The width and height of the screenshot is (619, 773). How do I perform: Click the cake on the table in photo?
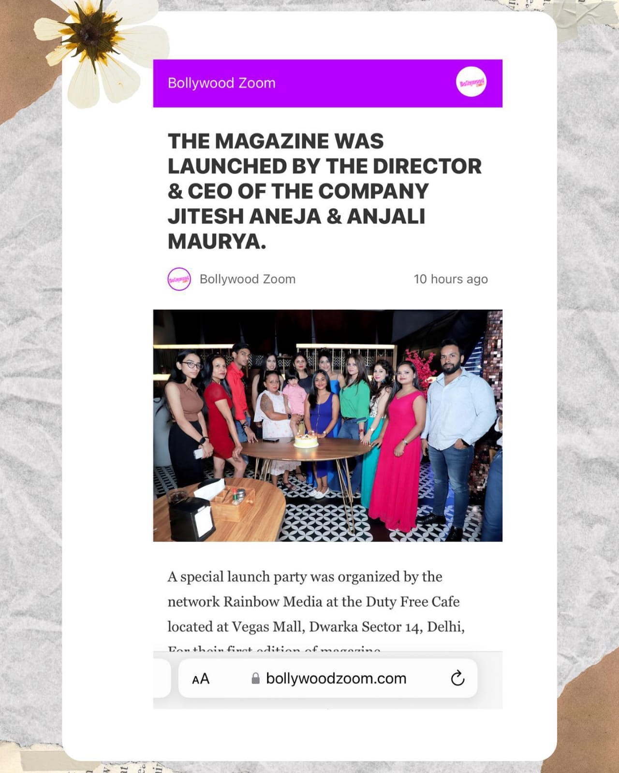[x=306, y=441]
